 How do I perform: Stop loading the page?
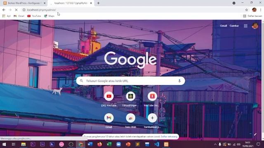coord(16,10)
